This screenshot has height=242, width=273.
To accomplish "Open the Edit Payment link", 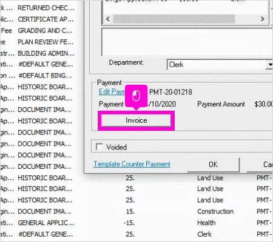I will tap(112, 92).
